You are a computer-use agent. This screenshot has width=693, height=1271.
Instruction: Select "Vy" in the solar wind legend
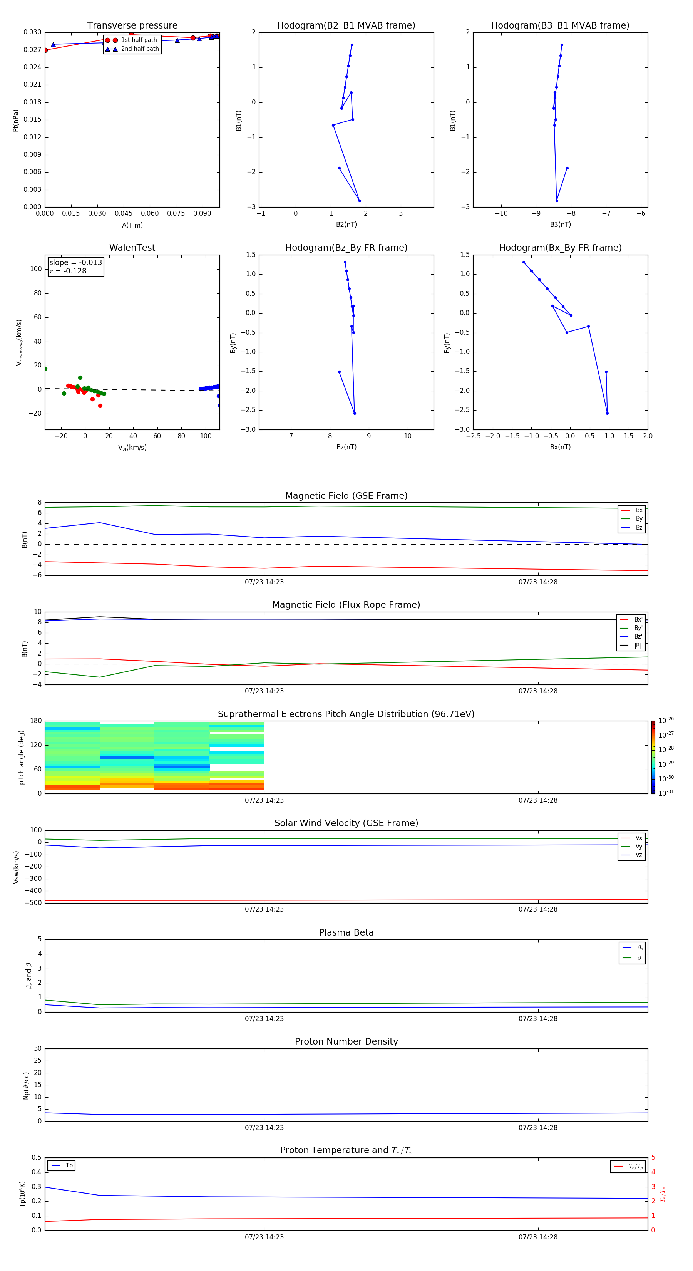632,846
